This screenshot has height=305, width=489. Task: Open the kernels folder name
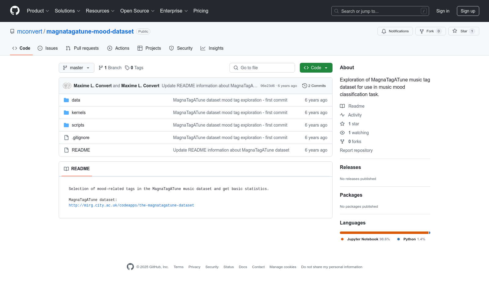pyautogui.click(x=79, y=113)
